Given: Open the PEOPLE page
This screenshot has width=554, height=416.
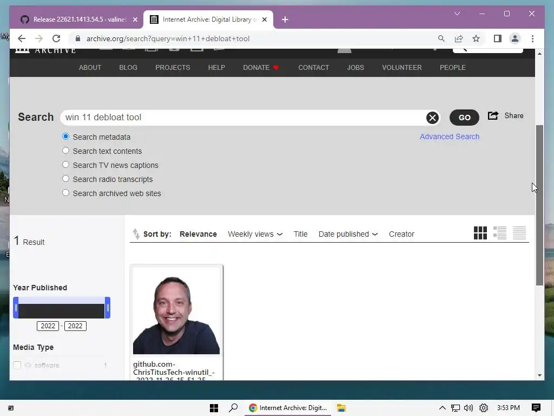Looking at the screenshot, I should pyautogui.click(x=453, y=68).
